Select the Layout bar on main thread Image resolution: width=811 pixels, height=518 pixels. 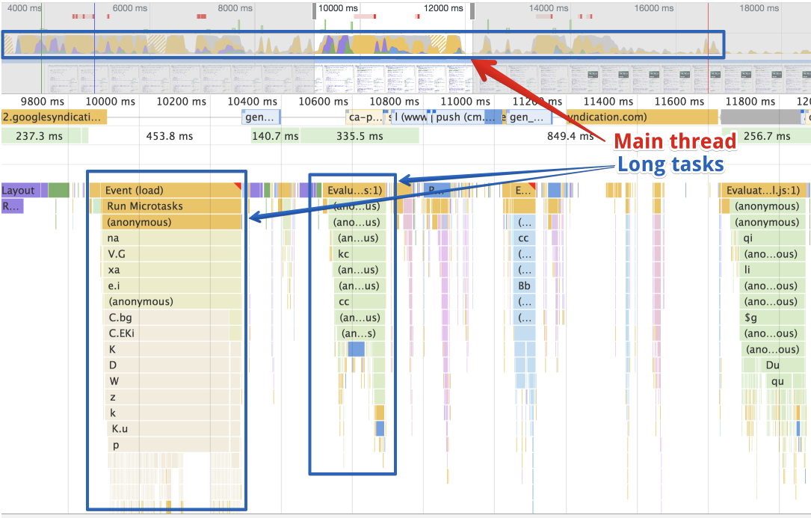(22, 191)
